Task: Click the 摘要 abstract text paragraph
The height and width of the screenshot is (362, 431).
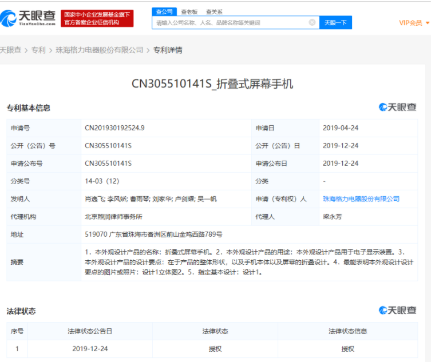Action: (x=249, y=262)
